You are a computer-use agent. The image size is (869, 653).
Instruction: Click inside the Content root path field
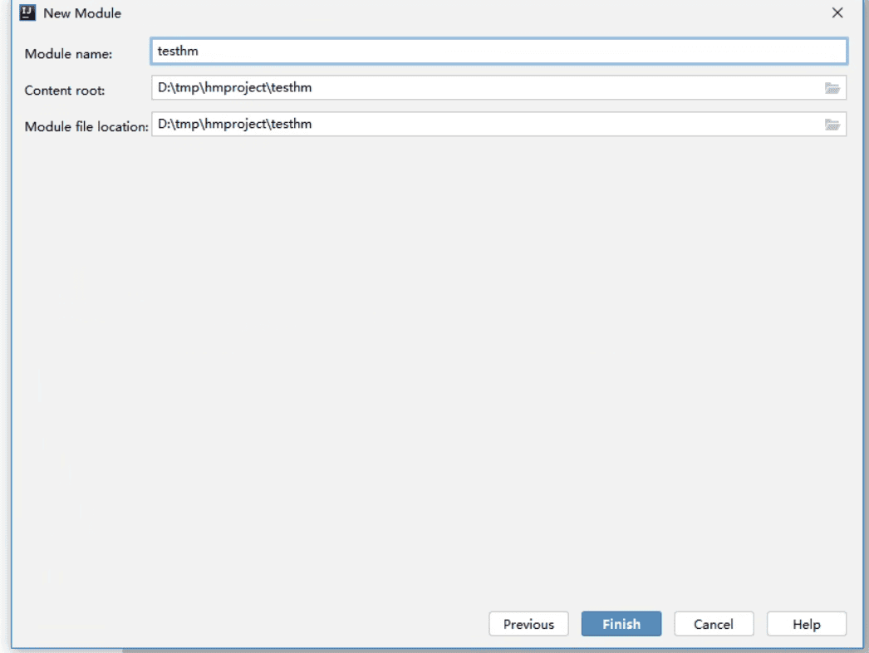click(x=498, y=87)
